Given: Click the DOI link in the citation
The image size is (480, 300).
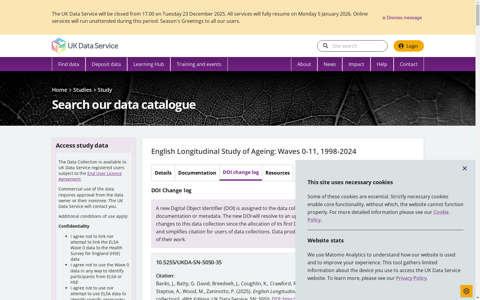Looking at the screenshot, I should click(283, 298).
